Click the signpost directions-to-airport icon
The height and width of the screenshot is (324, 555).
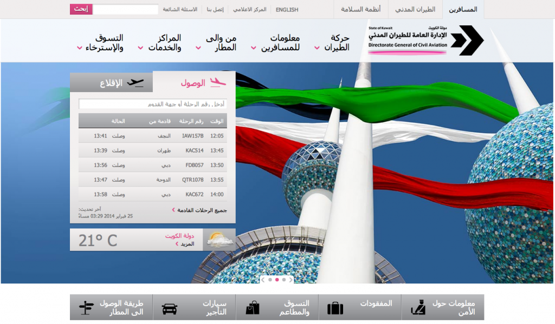[86, 308]
